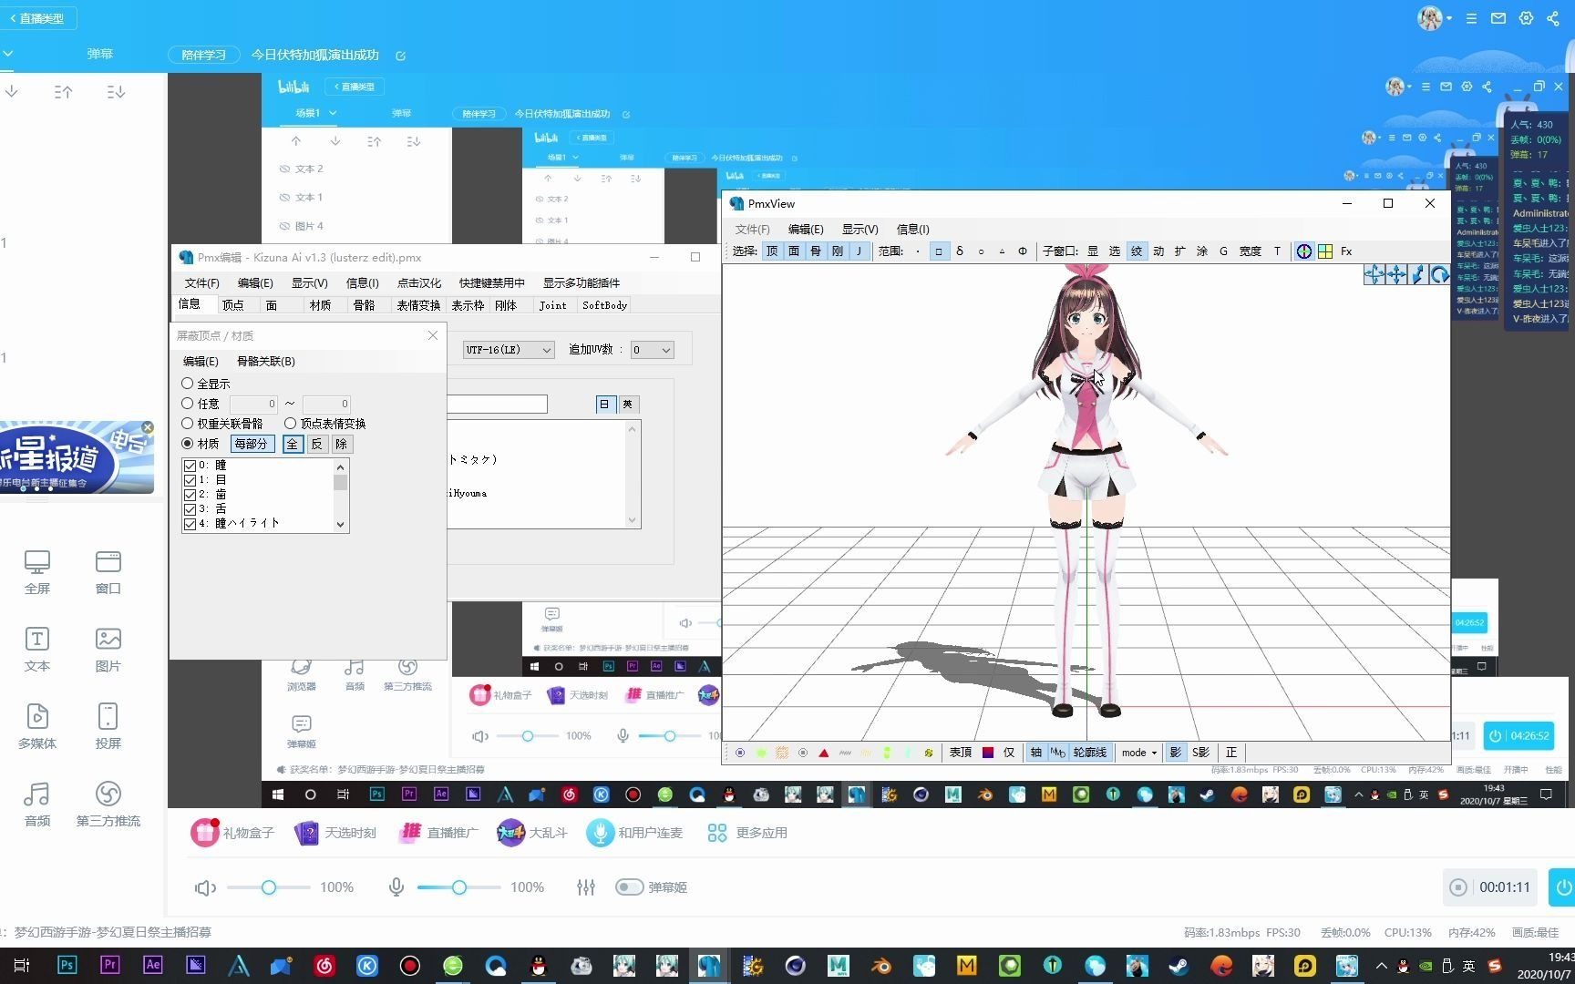Uncheck material 0: 瞳 checkbox
The height and width of the screenshot is (984, 1575).
(x=190, y=466)
